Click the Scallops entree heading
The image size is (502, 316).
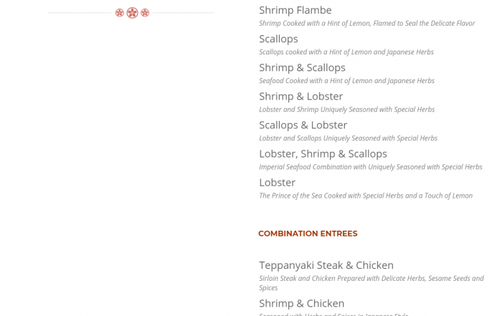coord(278,39)
